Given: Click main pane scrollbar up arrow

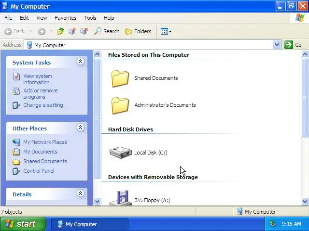Looking at the screenshot, I should (x=305, y=54).
